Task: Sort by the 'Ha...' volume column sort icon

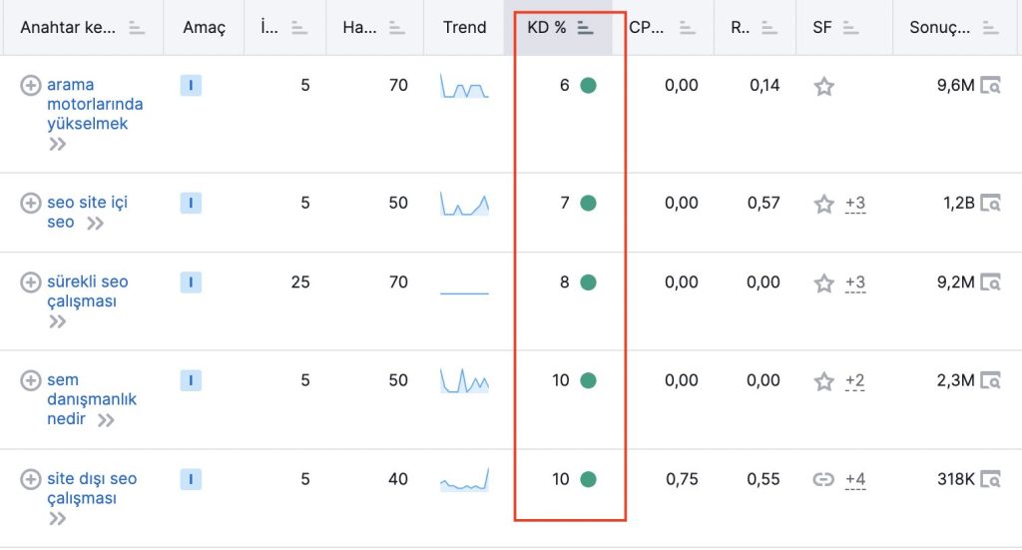Action: (x=396, y=28)
